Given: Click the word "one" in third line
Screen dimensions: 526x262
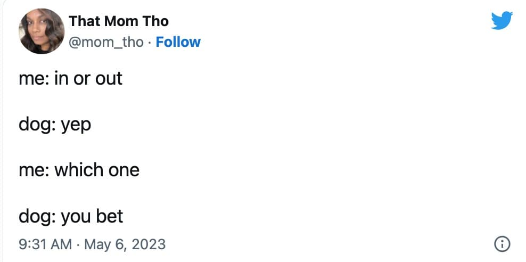Looking at the screenshot, I should pos(124,170).
